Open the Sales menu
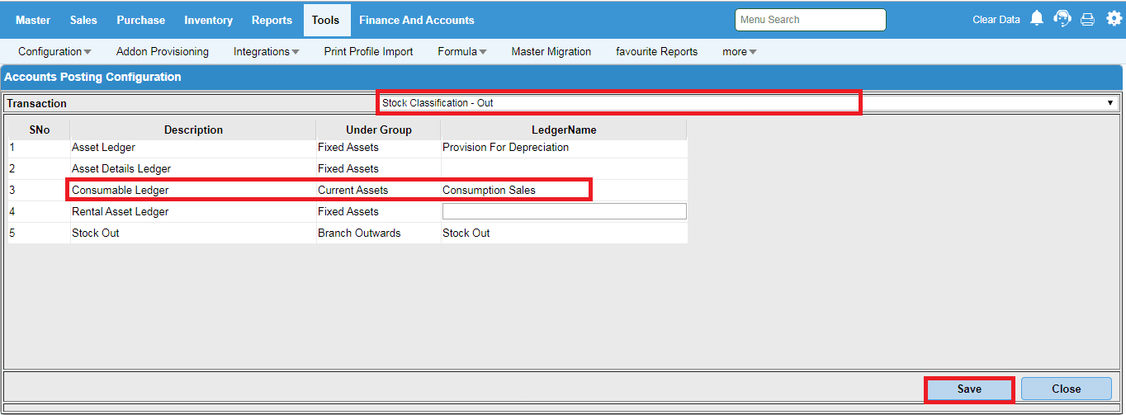The width and height of the screenshot is (1126, 415). click(x=83, y=20)
